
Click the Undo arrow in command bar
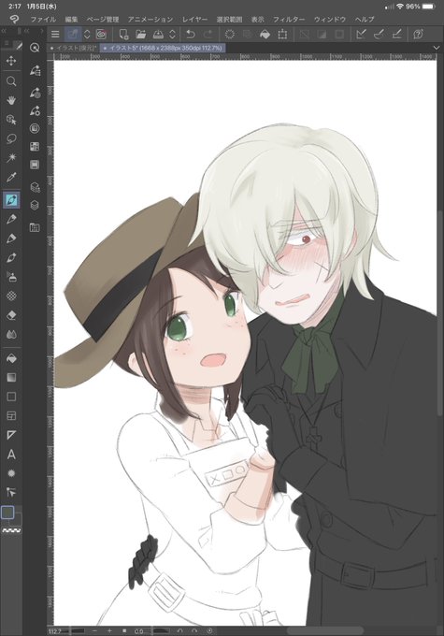click(x=190, y=35)
